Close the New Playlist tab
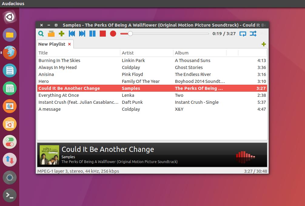Image resolution: width=305 pixels, height=206 pixels. point(69,44)
